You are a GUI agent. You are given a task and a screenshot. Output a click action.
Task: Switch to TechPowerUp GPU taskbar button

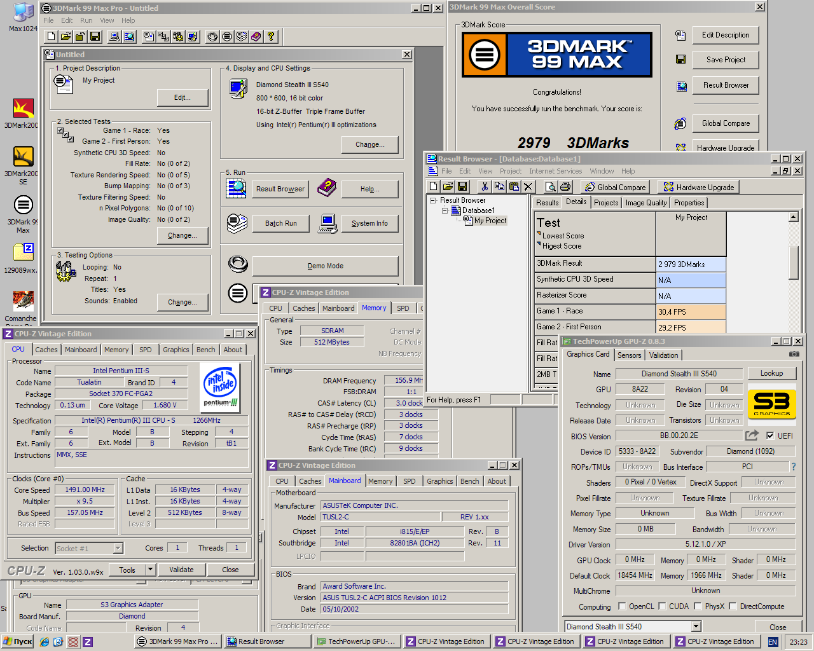357,641
